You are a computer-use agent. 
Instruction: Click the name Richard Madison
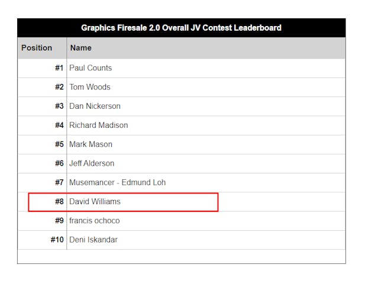(x=98, y=125)
